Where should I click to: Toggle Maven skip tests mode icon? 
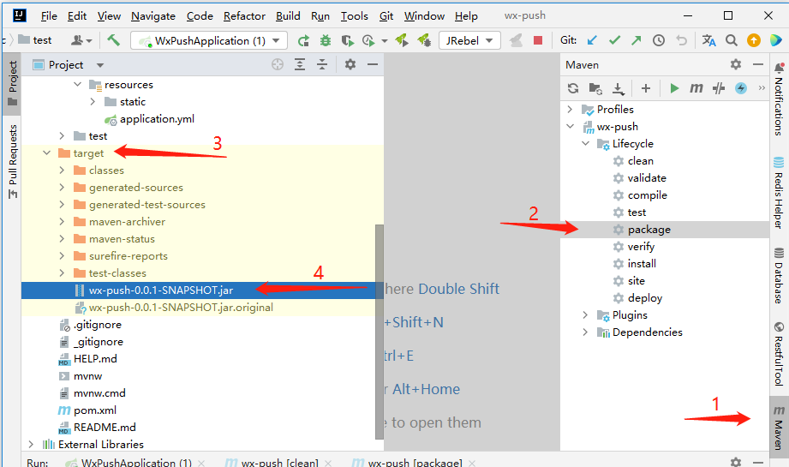(x=741, y=88)
